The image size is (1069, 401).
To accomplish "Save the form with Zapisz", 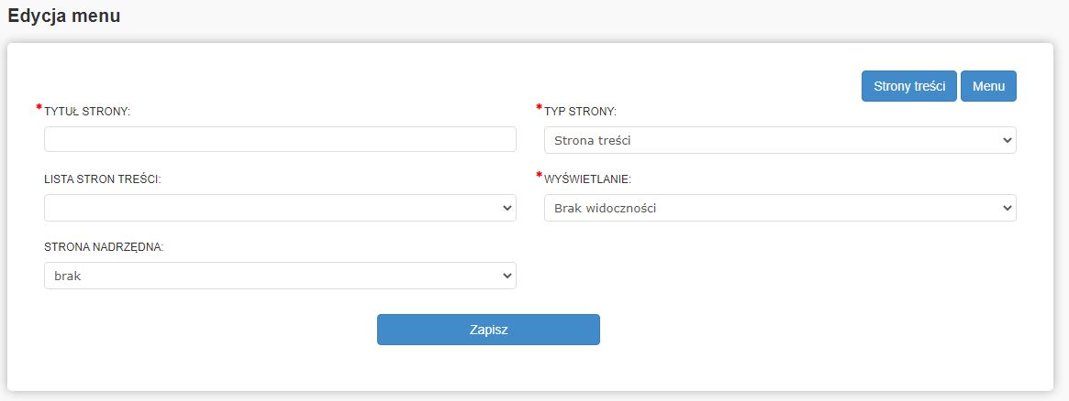I will pos(488,330).
